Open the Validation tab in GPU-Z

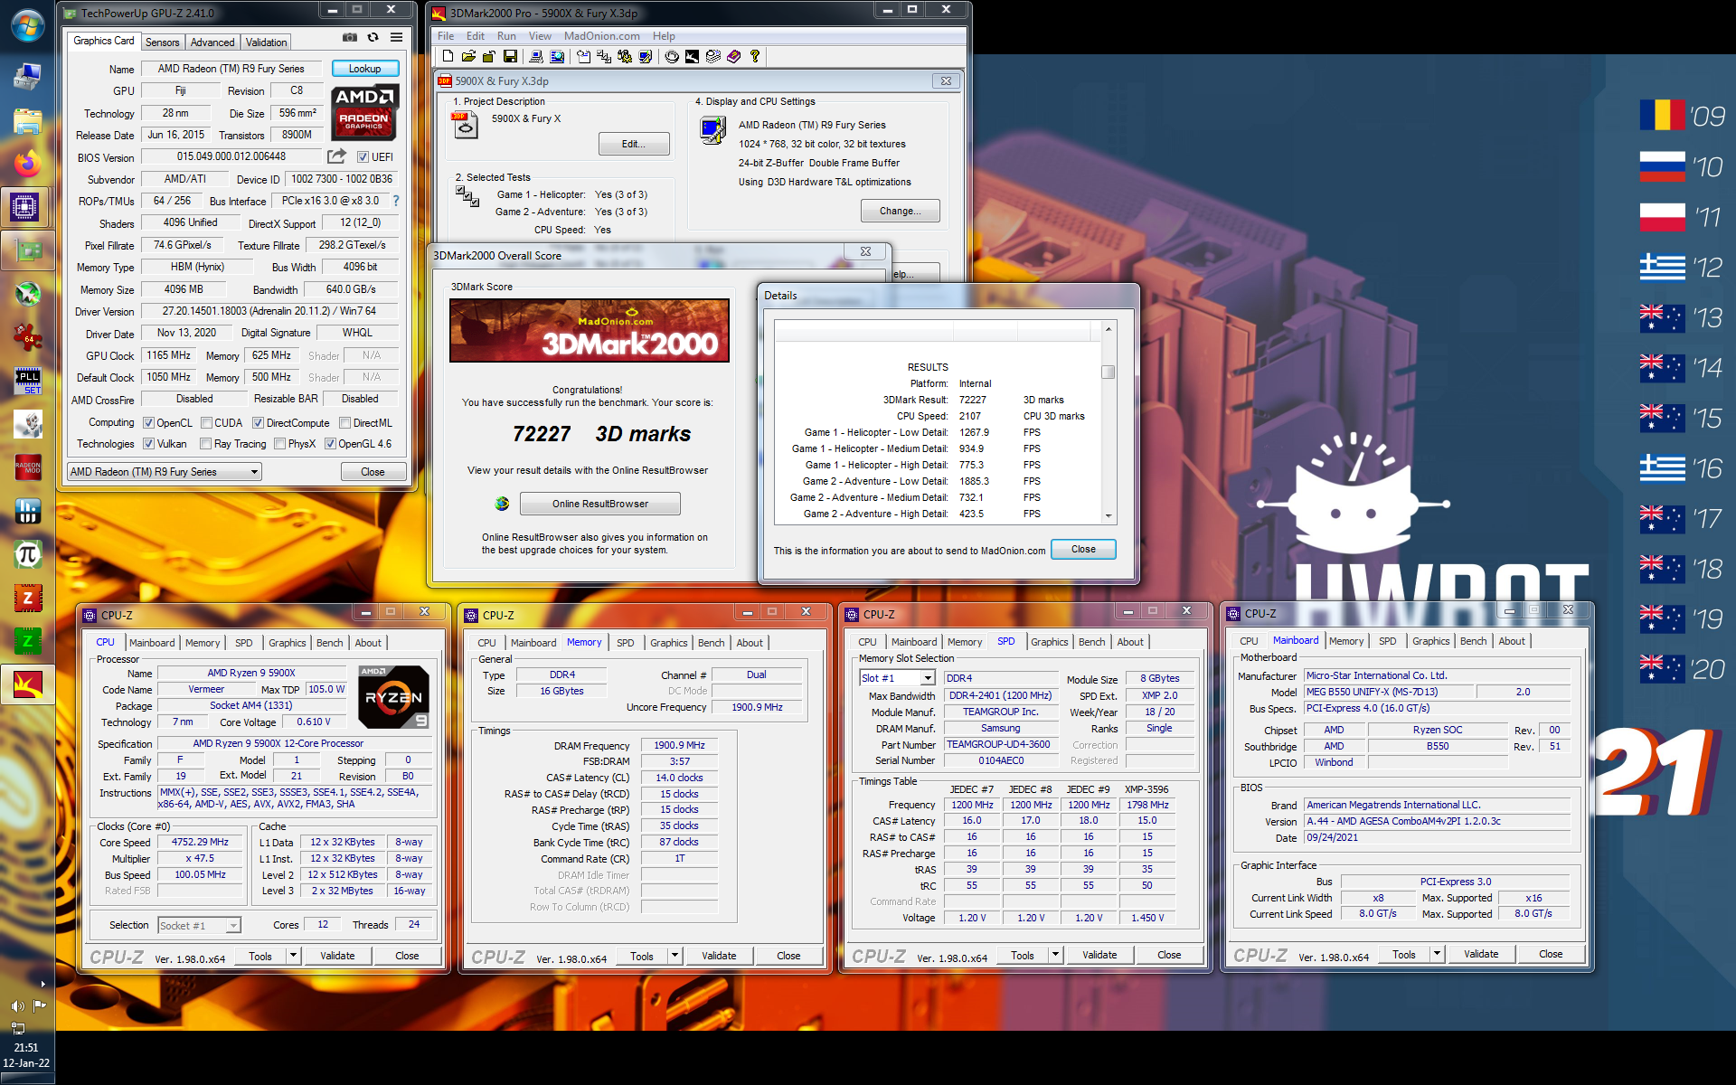point(266,42)
